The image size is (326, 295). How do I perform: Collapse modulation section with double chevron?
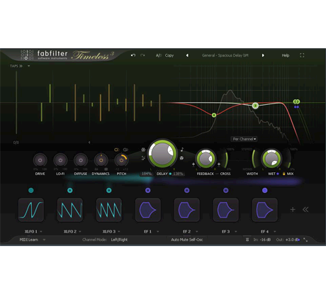(x=305, y=209)
